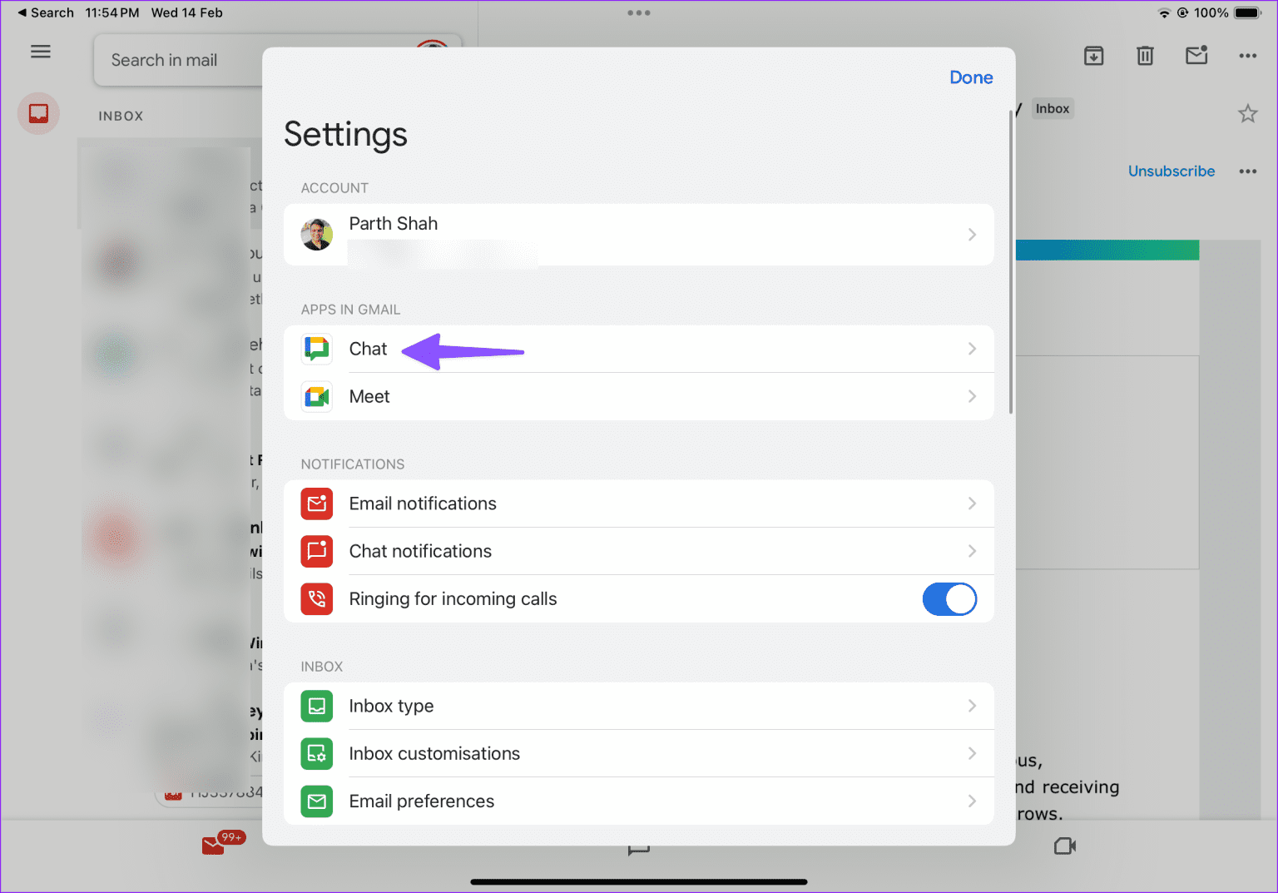Click the Ringing for incoming calls label
Viewport: 1278px width, 893px height.
(x=453, y=598)
